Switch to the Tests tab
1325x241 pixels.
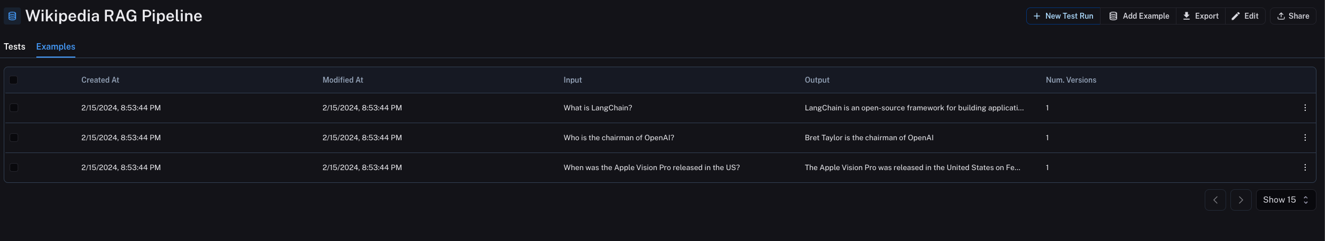coord(14,47)
